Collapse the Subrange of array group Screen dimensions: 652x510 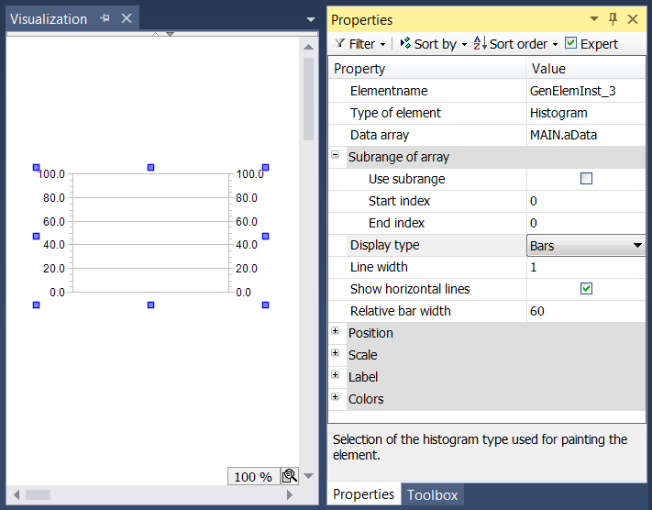335,155
